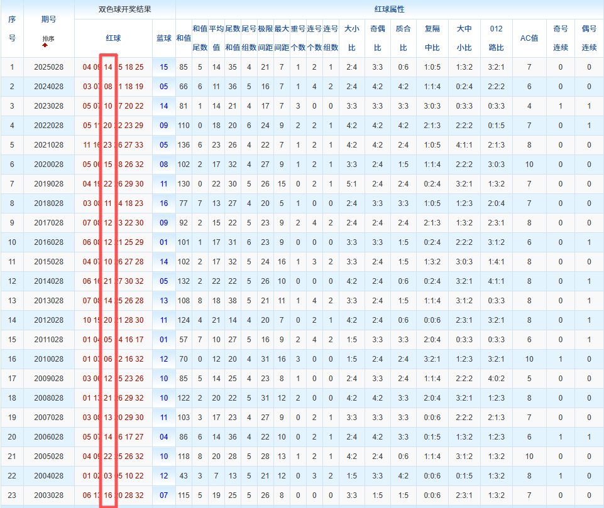Select issue number 2011028
The width and height of the screenshot is (604, 508).
(48, 340)
